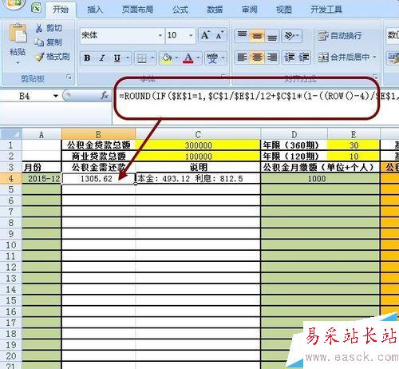Align text right
The width and height of the screenshot is (399, 369).
(272, 58)
